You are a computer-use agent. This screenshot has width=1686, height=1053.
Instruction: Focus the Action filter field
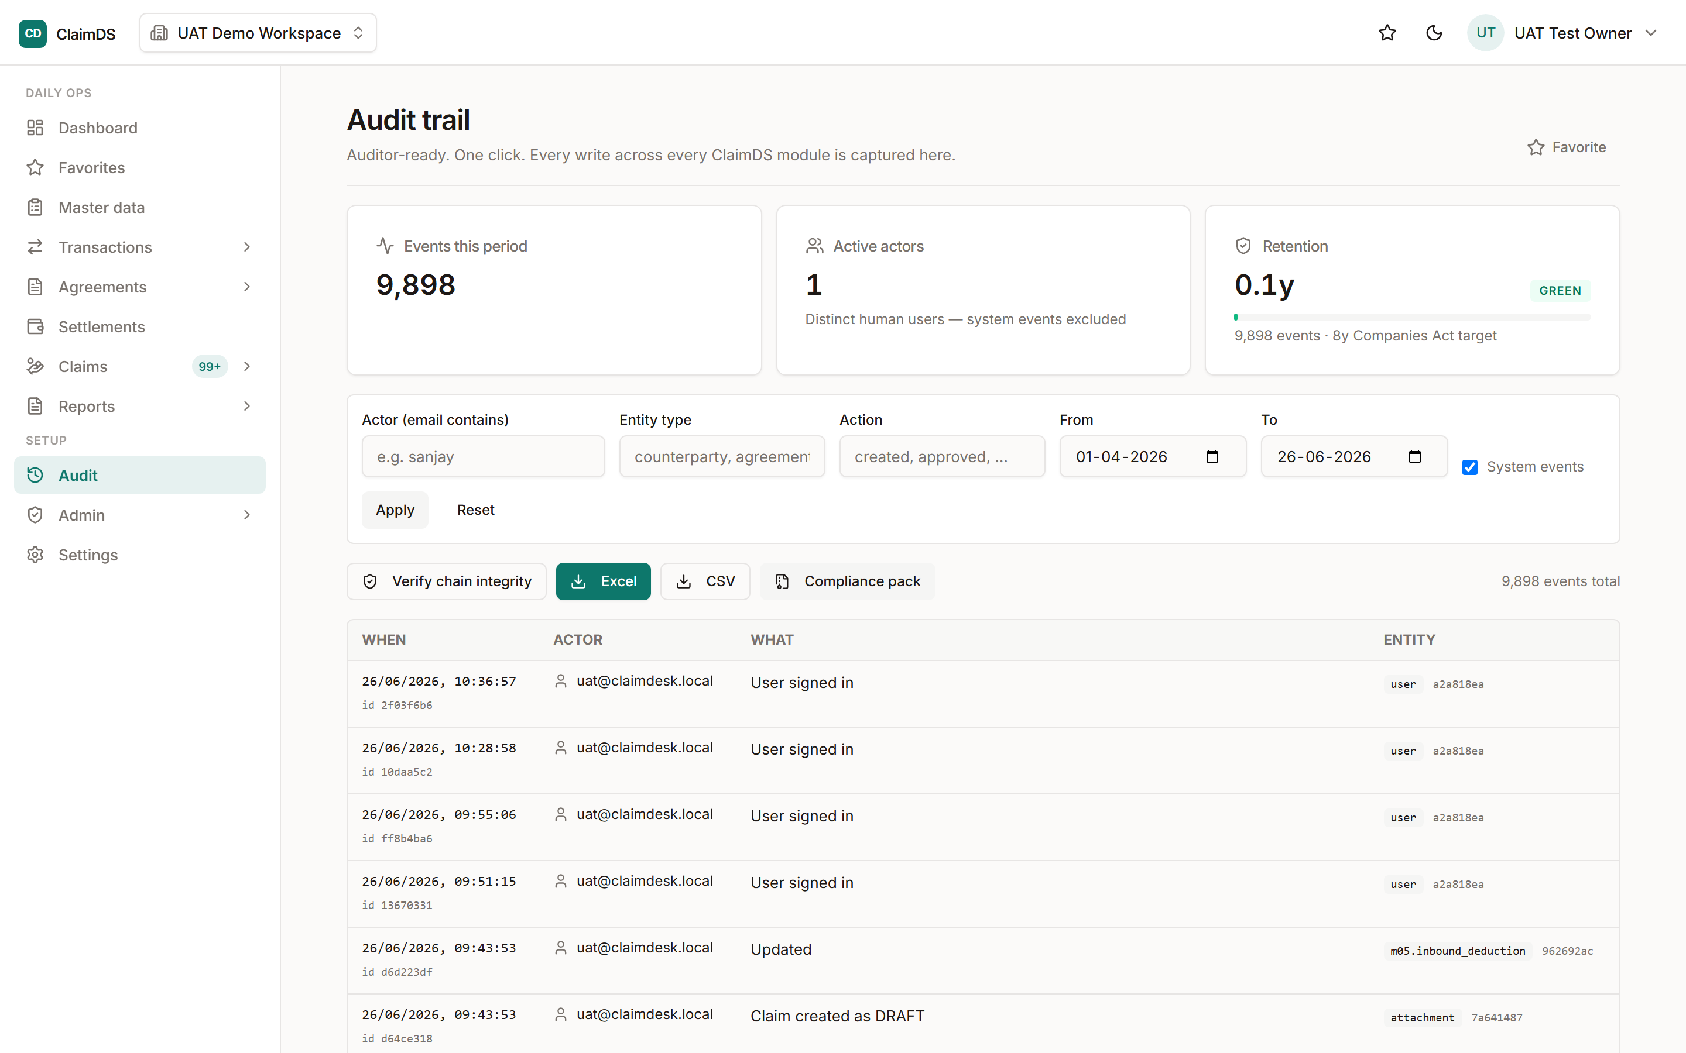pyautogui.click(x=942, y=456)
